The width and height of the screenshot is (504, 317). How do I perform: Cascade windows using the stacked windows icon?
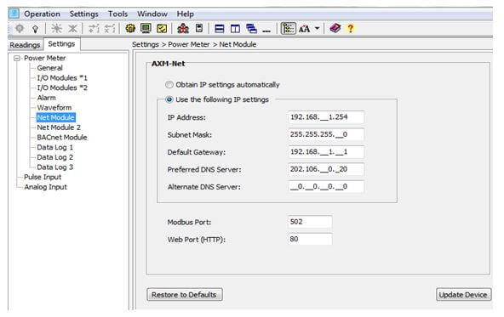251,29
